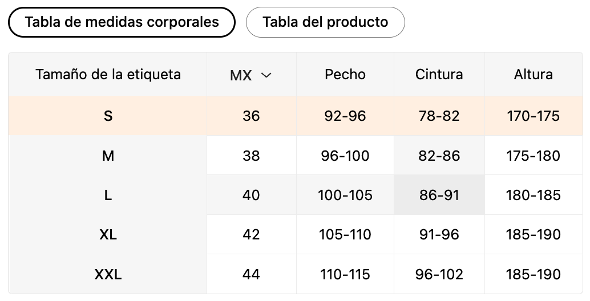Click the Tamaño de la etiqueta header
Screen dimensions: 590x301
(108, 75)
